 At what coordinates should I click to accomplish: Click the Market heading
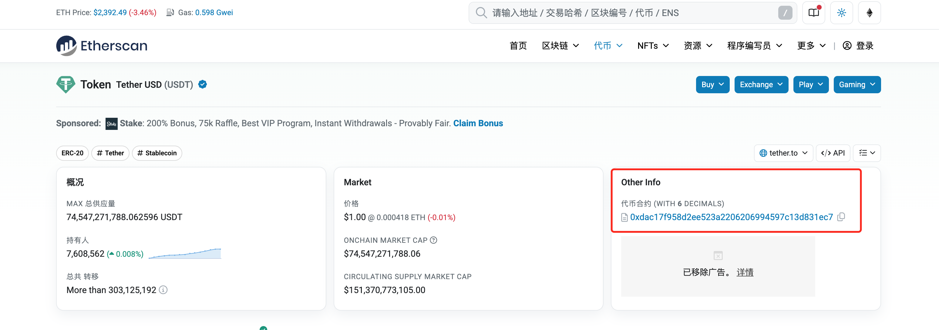click(x=358, y=182)
